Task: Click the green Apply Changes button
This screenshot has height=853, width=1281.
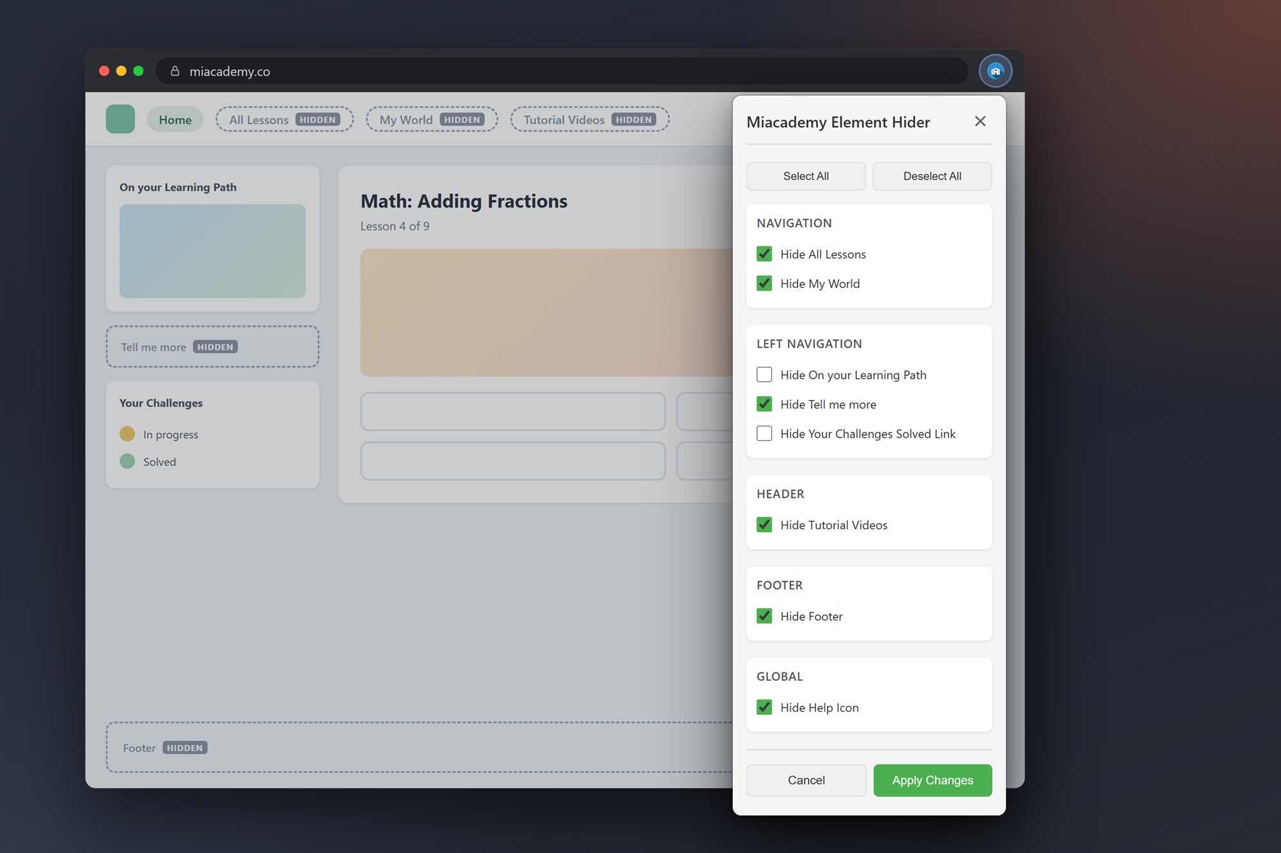Action: pos(933,780)
